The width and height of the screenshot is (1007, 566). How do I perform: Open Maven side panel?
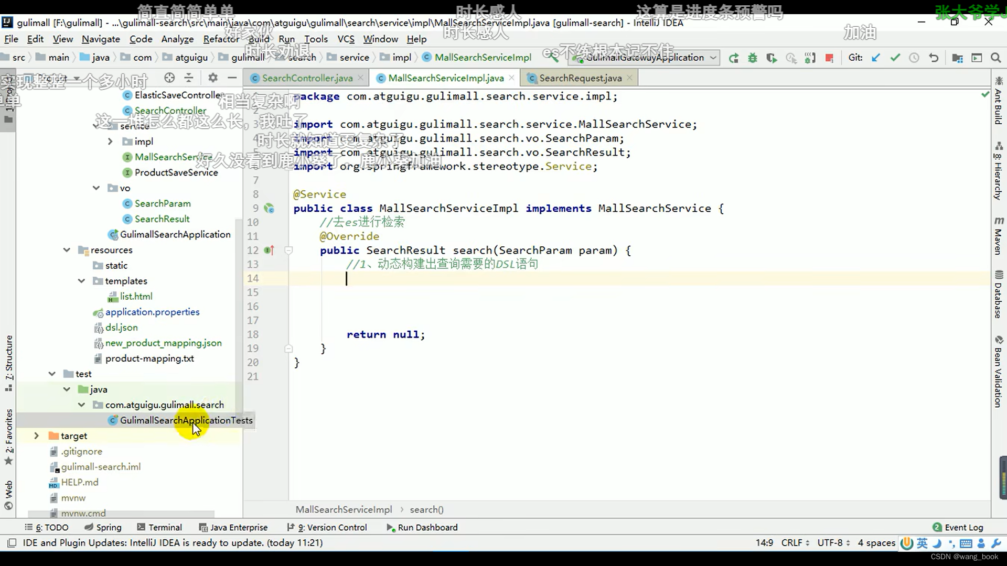click(998, 236)
